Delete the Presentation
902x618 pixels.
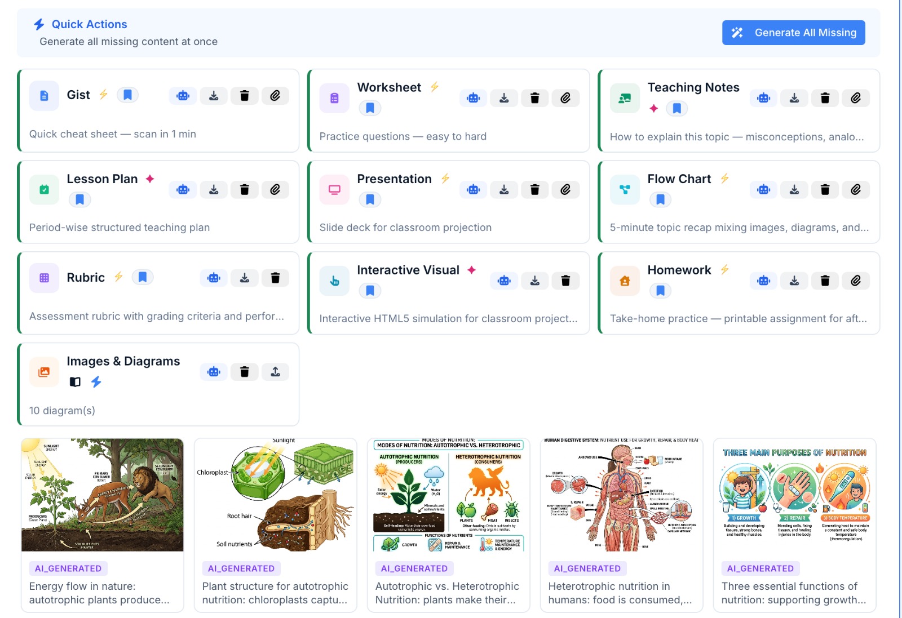pos(535,189)
